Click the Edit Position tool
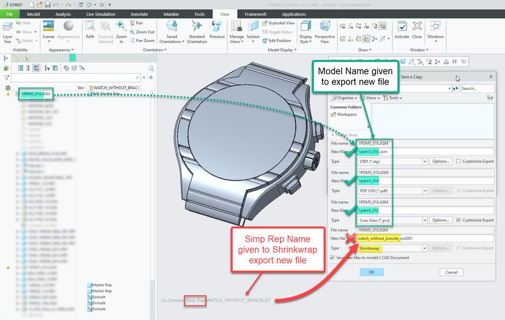The width and height of the screenshot is (505, 320). (277, 40)
